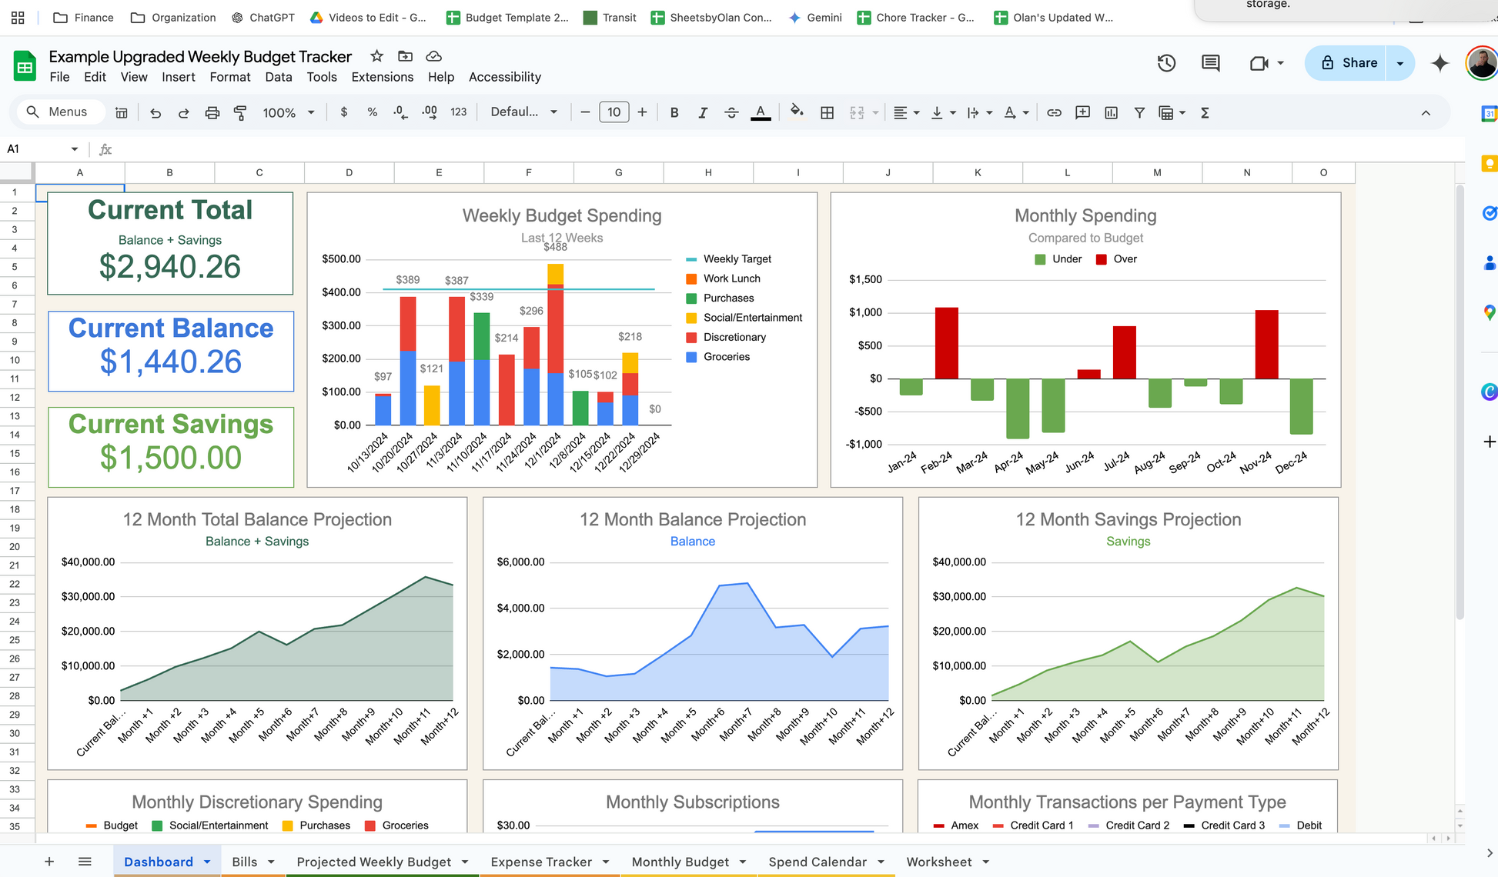This screenshot has width=1498, height=877.
Task: Click the insert link icon
Action: point(1054,112)
